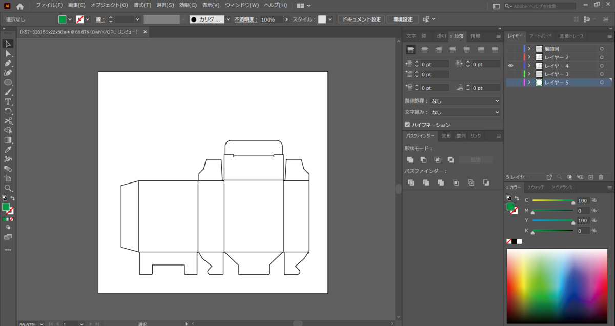Click the ドキュメント設定 button
This screenshot has height=326, width=615.
[361, 19]
